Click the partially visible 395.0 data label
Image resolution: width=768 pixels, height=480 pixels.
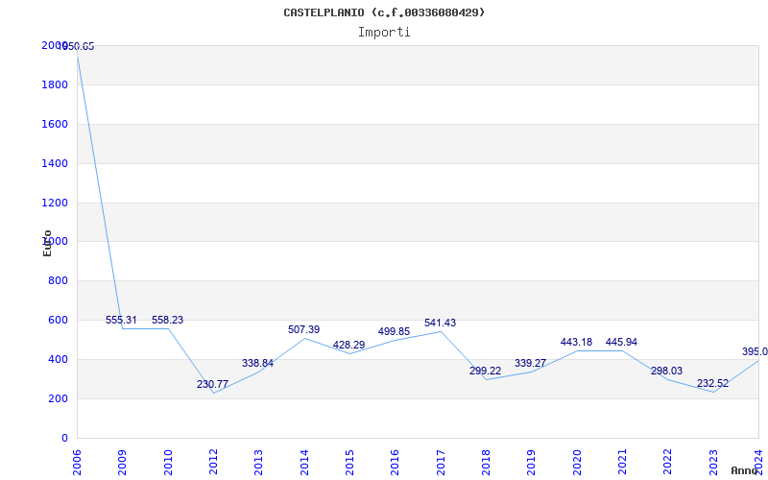pos(755,351)
